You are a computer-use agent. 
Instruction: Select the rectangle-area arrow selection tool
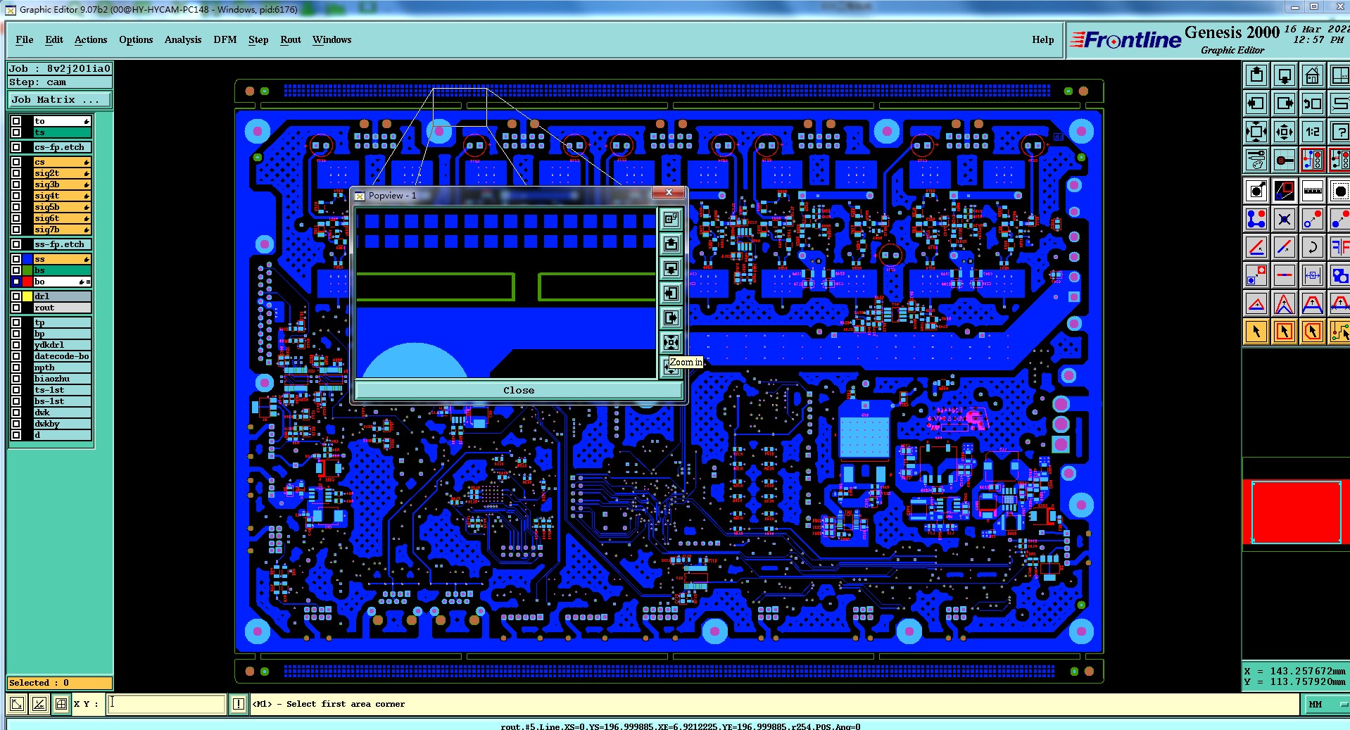point(1285,332)
